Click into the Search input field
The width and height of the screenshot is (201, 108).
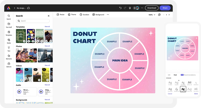(33, 21)
